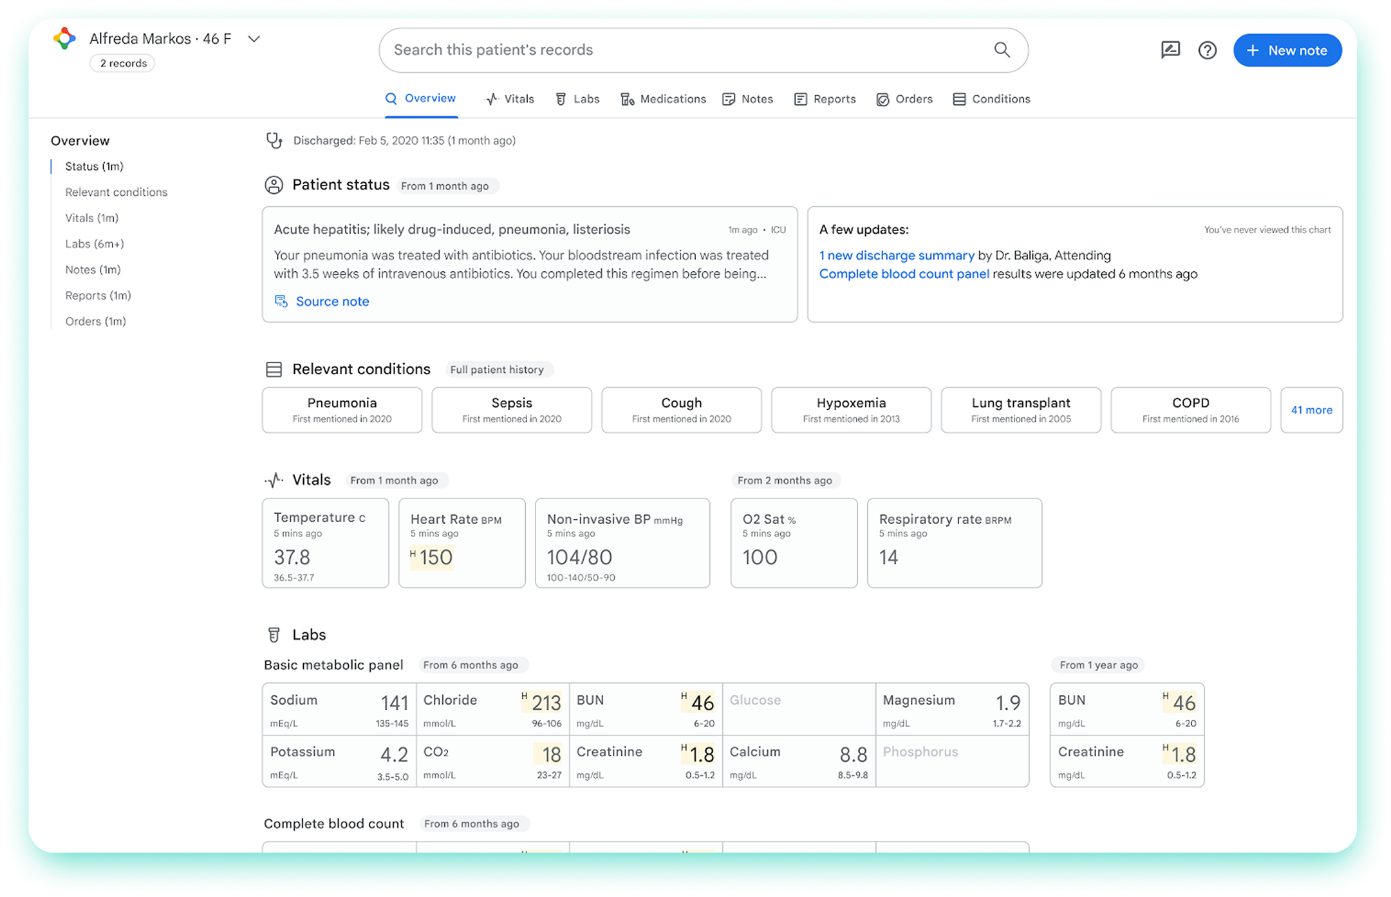Open the new discharge summary link

coord(897,256)
